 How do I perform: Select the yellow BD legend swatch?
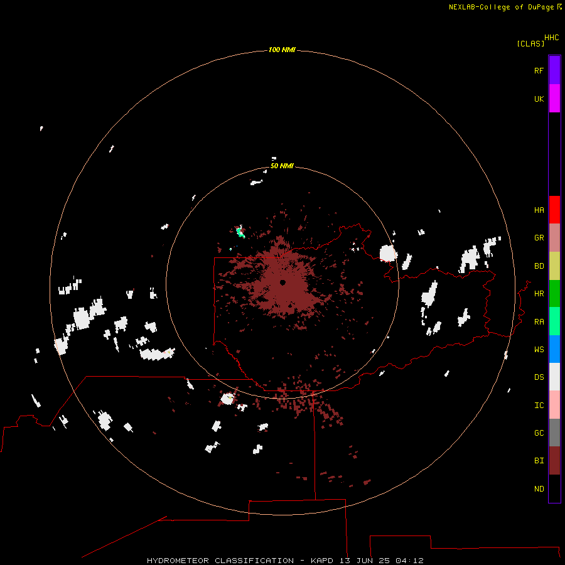click(x=554, y=266)
